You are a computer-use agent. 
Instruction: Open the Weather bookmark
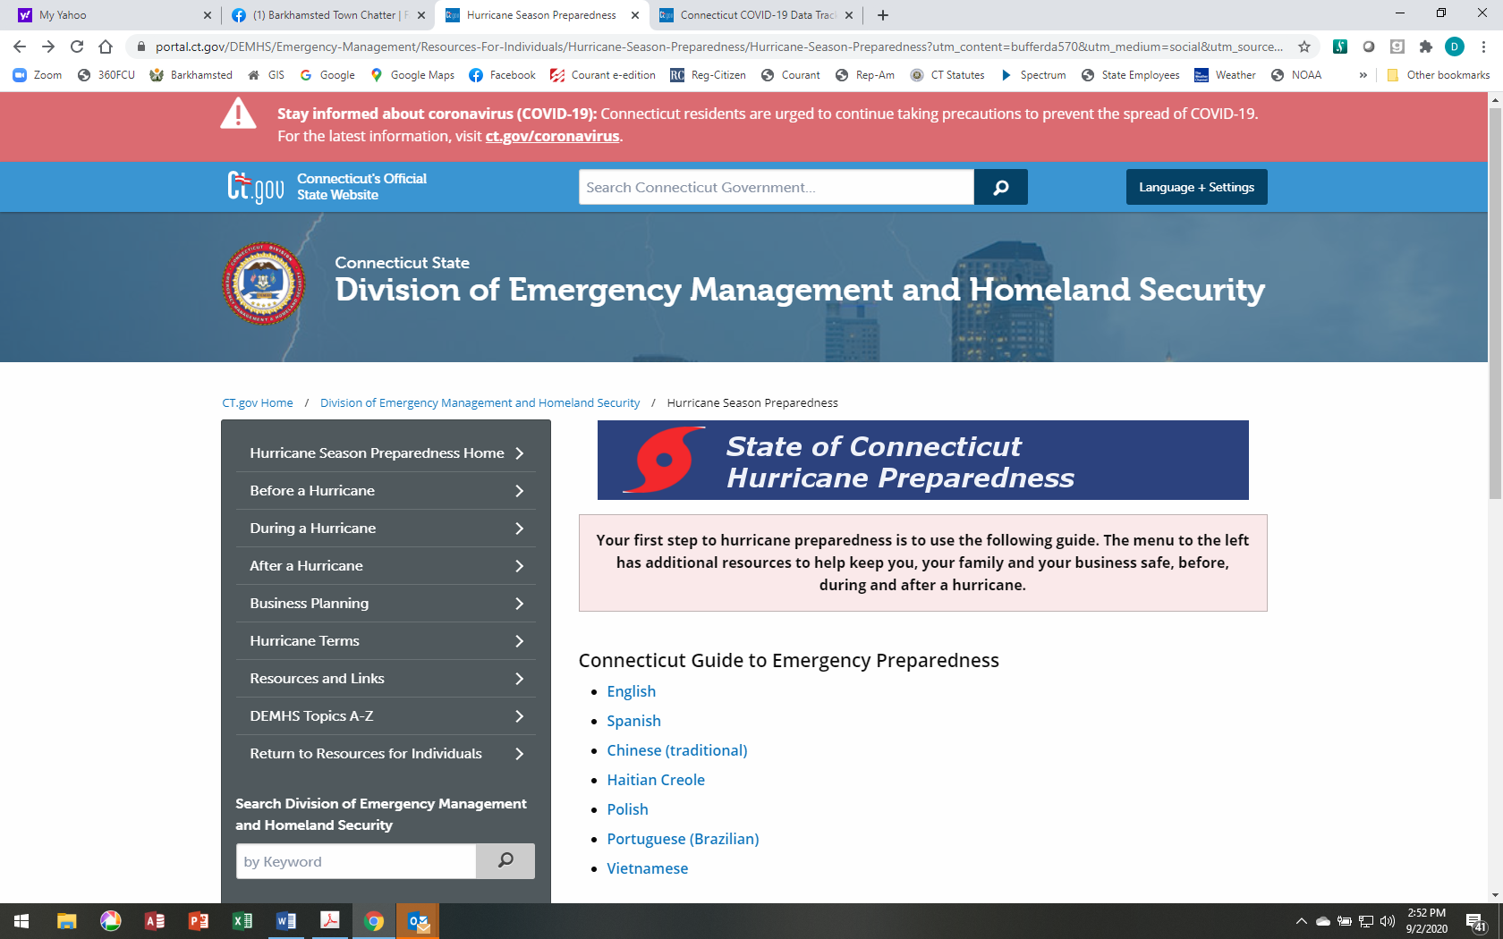1225,75
